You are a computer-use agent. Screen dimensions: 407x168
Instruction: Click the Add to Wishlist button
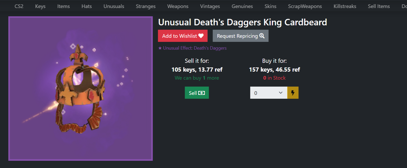point(183,36)
